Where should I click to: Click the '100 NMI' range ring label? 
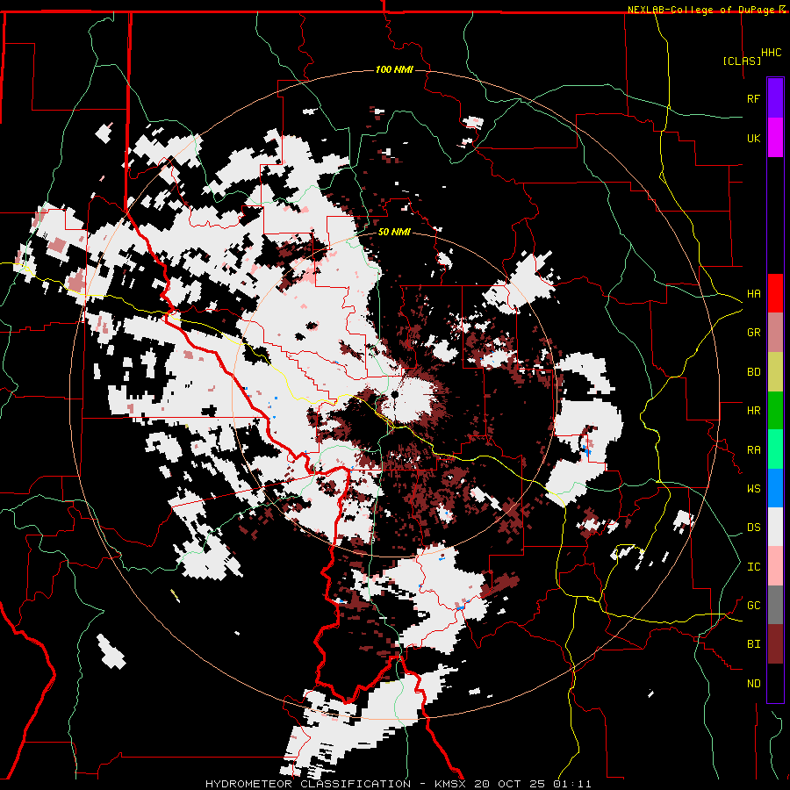(394, 69)
